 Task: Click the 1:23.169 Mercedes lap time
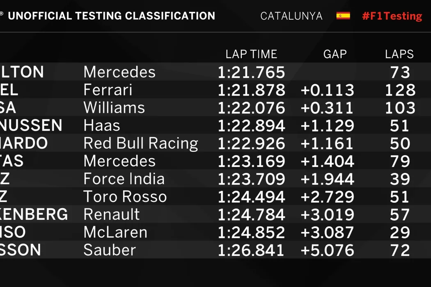[x=251, y=162]
